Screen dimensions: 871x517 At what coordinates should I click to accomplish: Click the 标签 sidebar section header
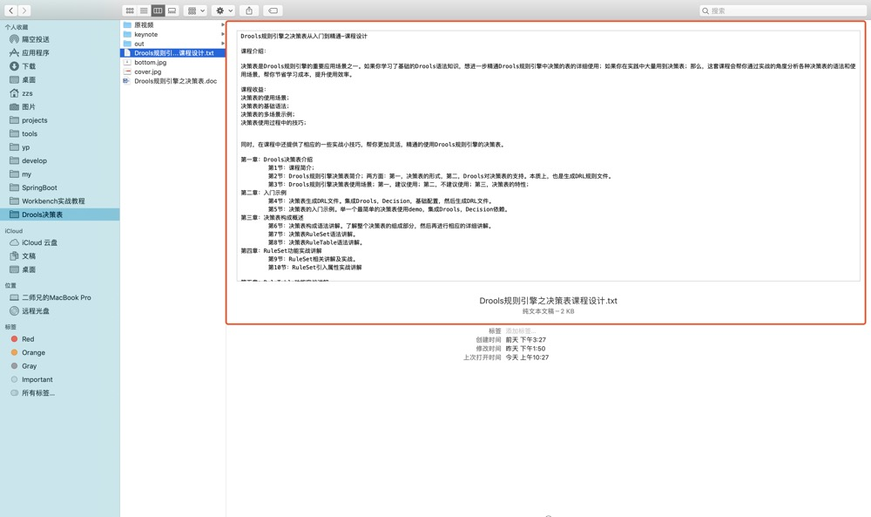coord(10,327)
